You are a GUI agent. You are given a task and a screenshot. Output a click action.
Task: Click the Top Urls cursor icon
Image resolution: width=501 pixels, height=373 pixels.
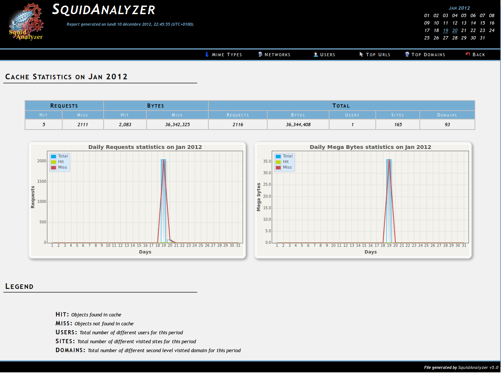click(361, 54)
